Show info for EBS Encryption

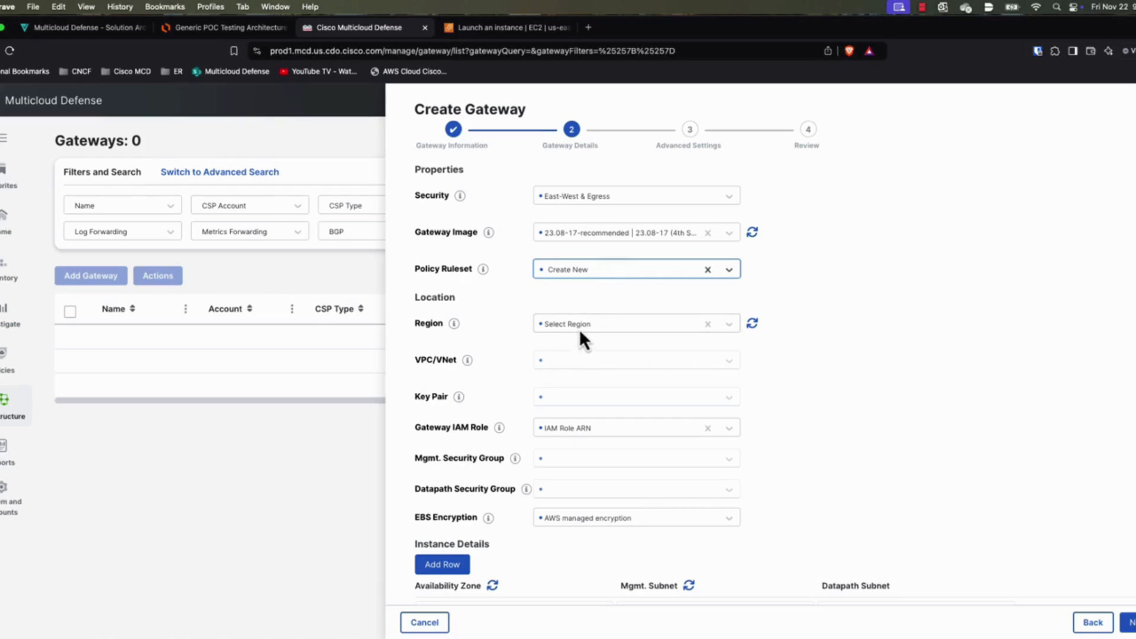click(488, 518)
